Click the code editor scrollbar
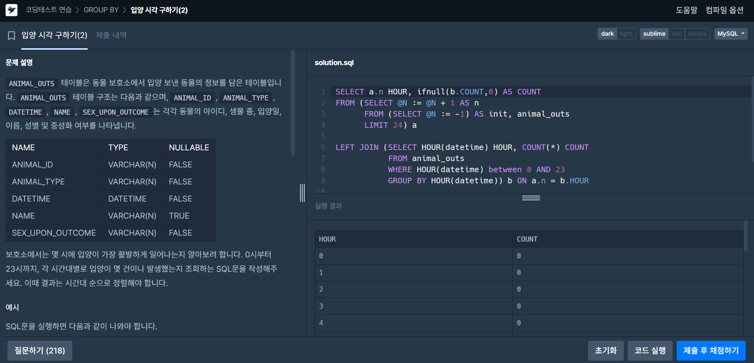The width and height of the screenshot is (754, 363). coord(752,119)
